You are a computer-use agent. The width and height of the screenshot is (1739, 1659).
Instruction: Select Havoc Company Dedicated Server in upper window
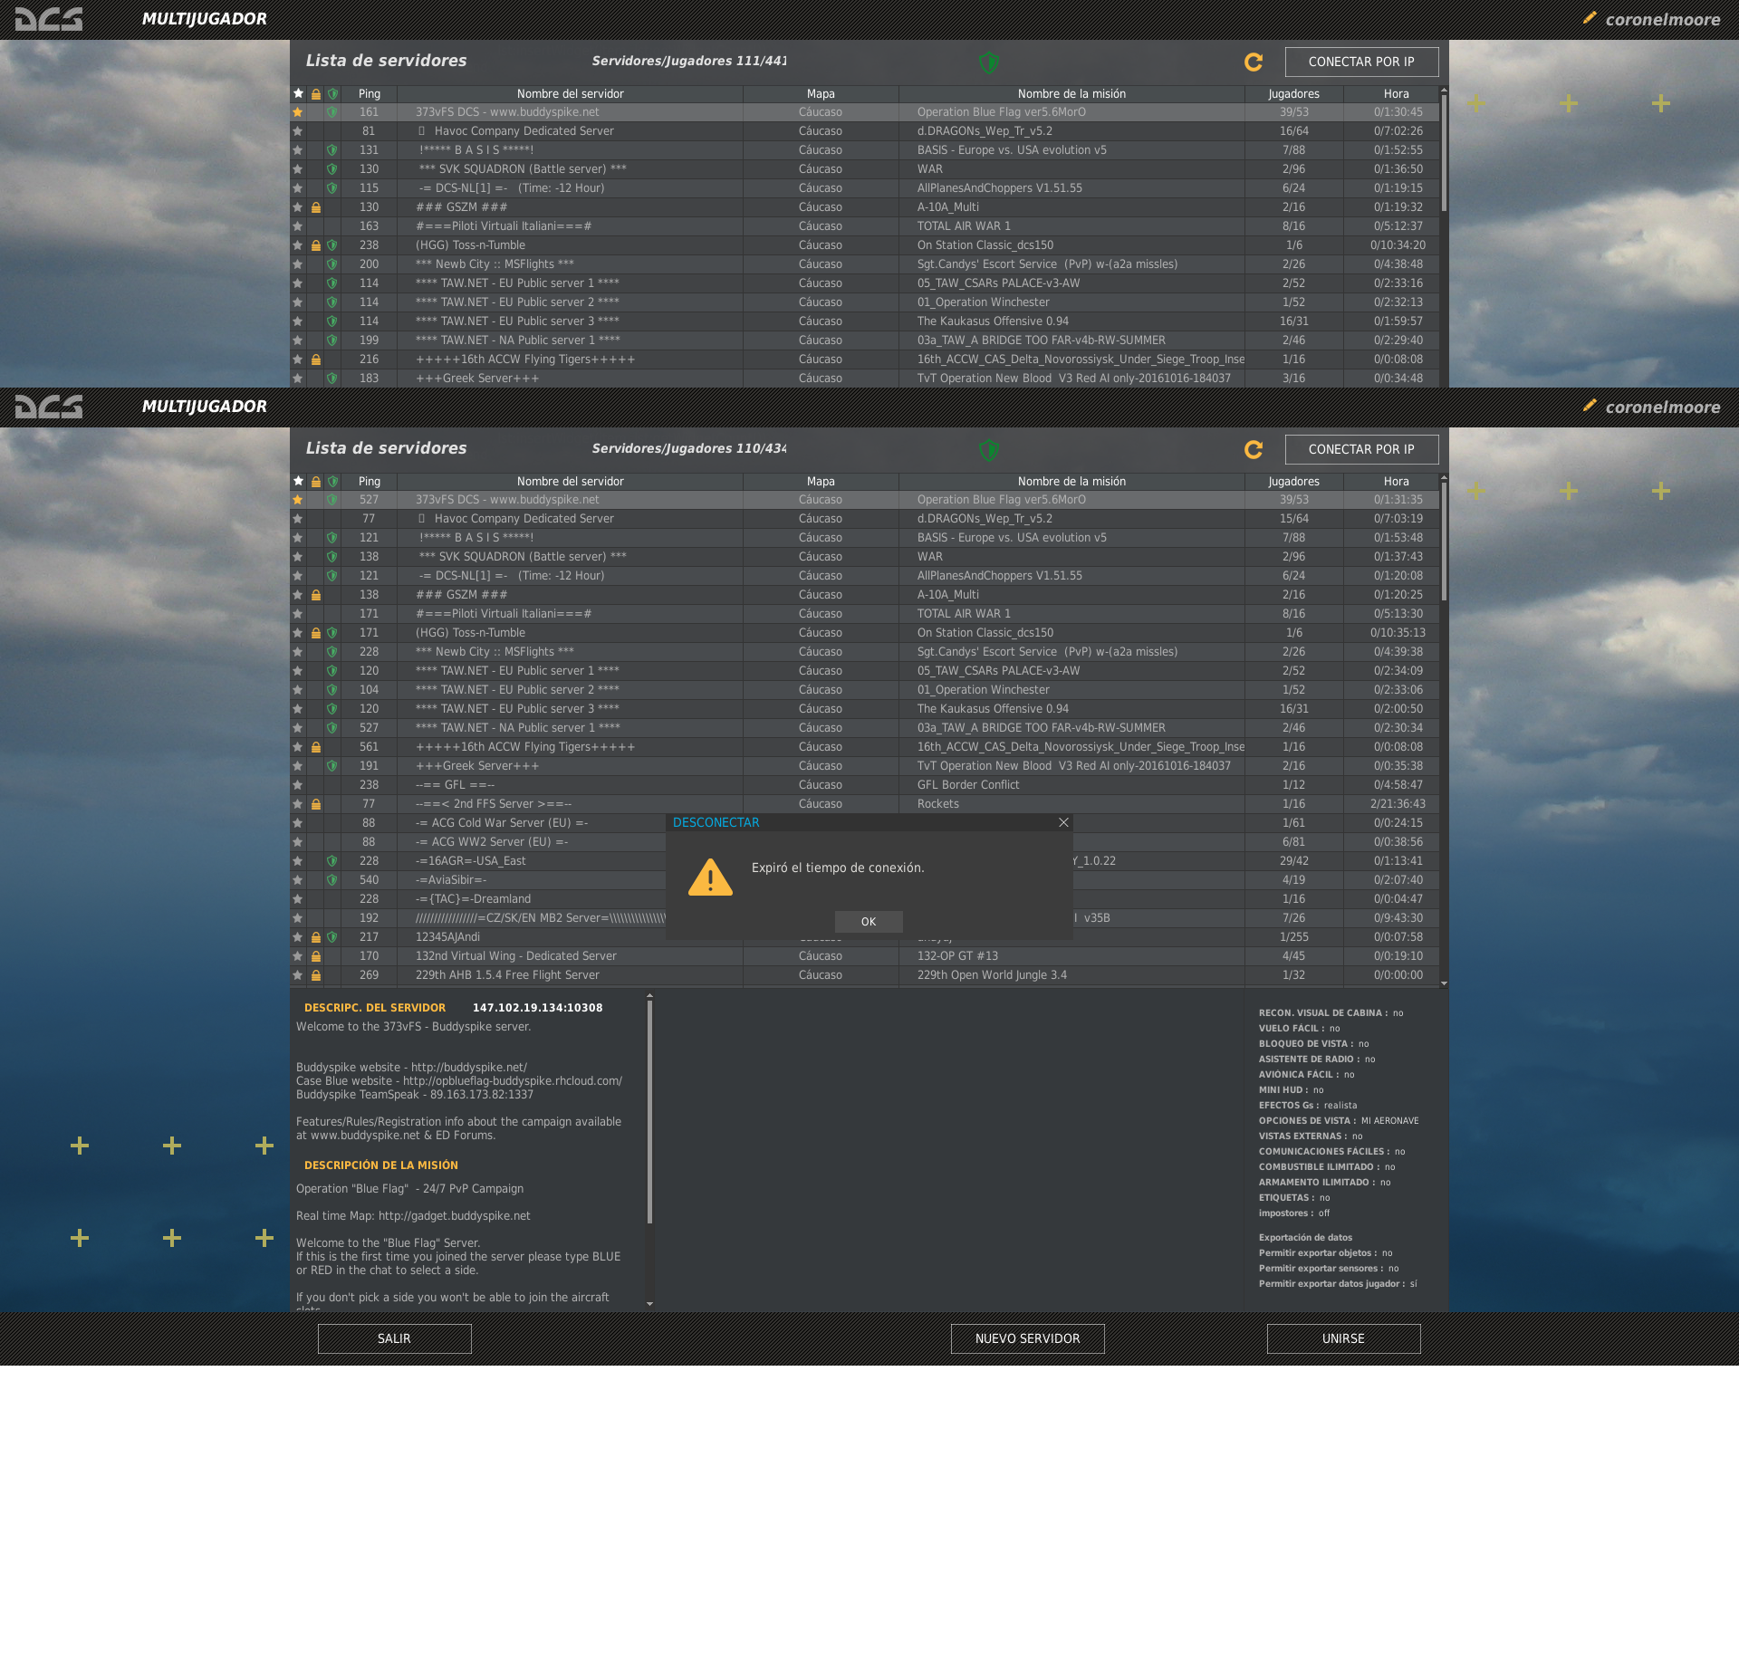click(864, 131)
